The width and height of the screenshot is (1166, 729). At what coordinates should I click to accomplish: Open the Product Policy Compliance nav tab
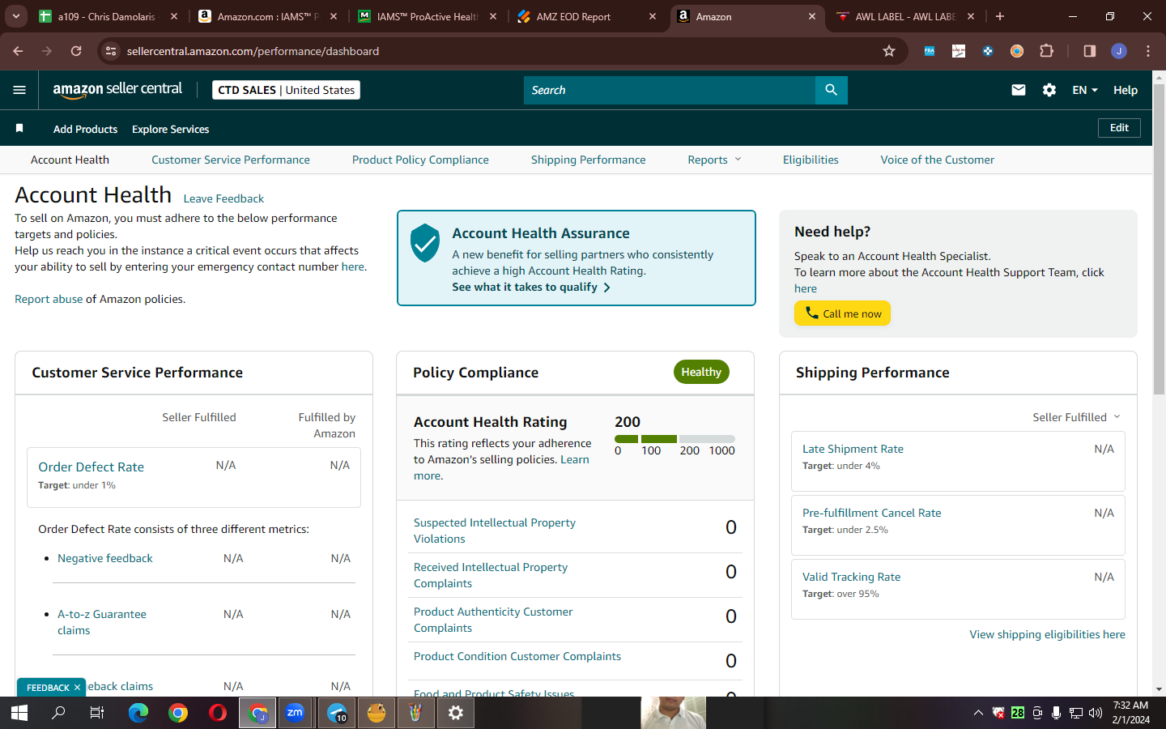(420, 160)
